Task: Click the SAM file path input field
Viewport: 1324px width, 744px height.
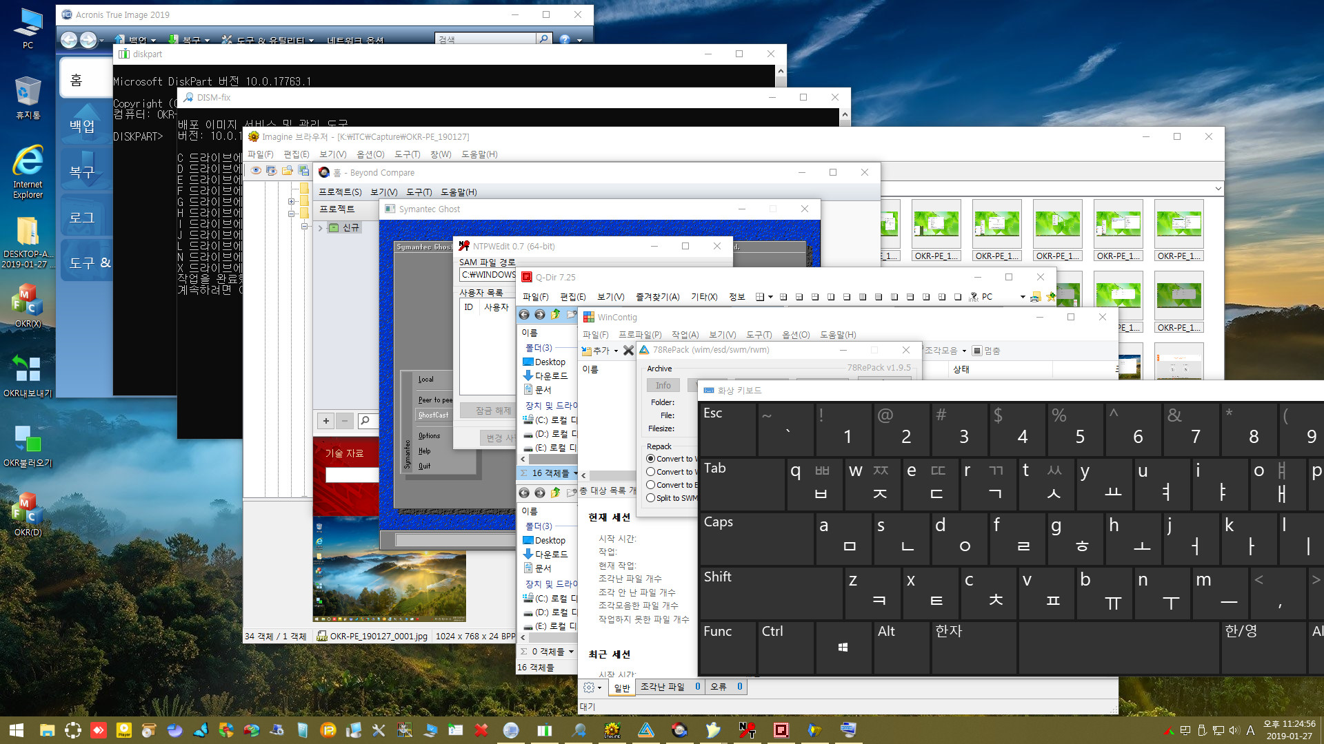Action: click(488, 275)
